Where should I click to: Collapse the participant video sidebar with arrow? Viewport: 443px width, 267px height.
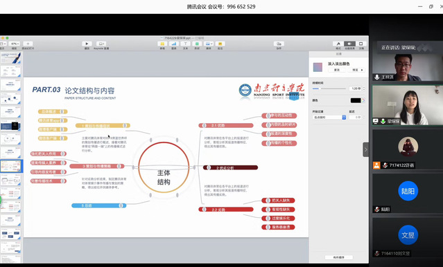365,149
